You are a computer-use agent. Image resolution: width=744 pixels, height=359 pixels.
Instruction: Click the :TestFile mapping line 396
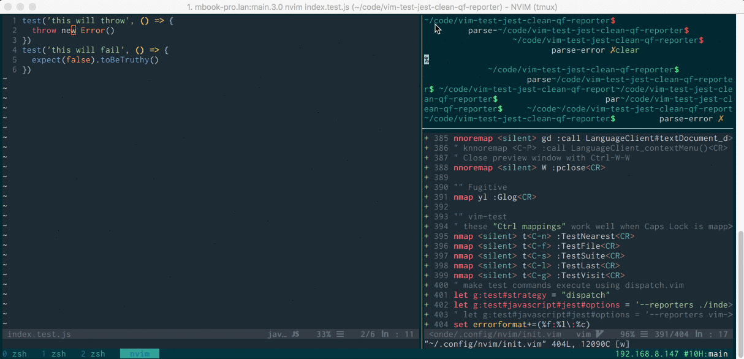(x=537, y=246)
